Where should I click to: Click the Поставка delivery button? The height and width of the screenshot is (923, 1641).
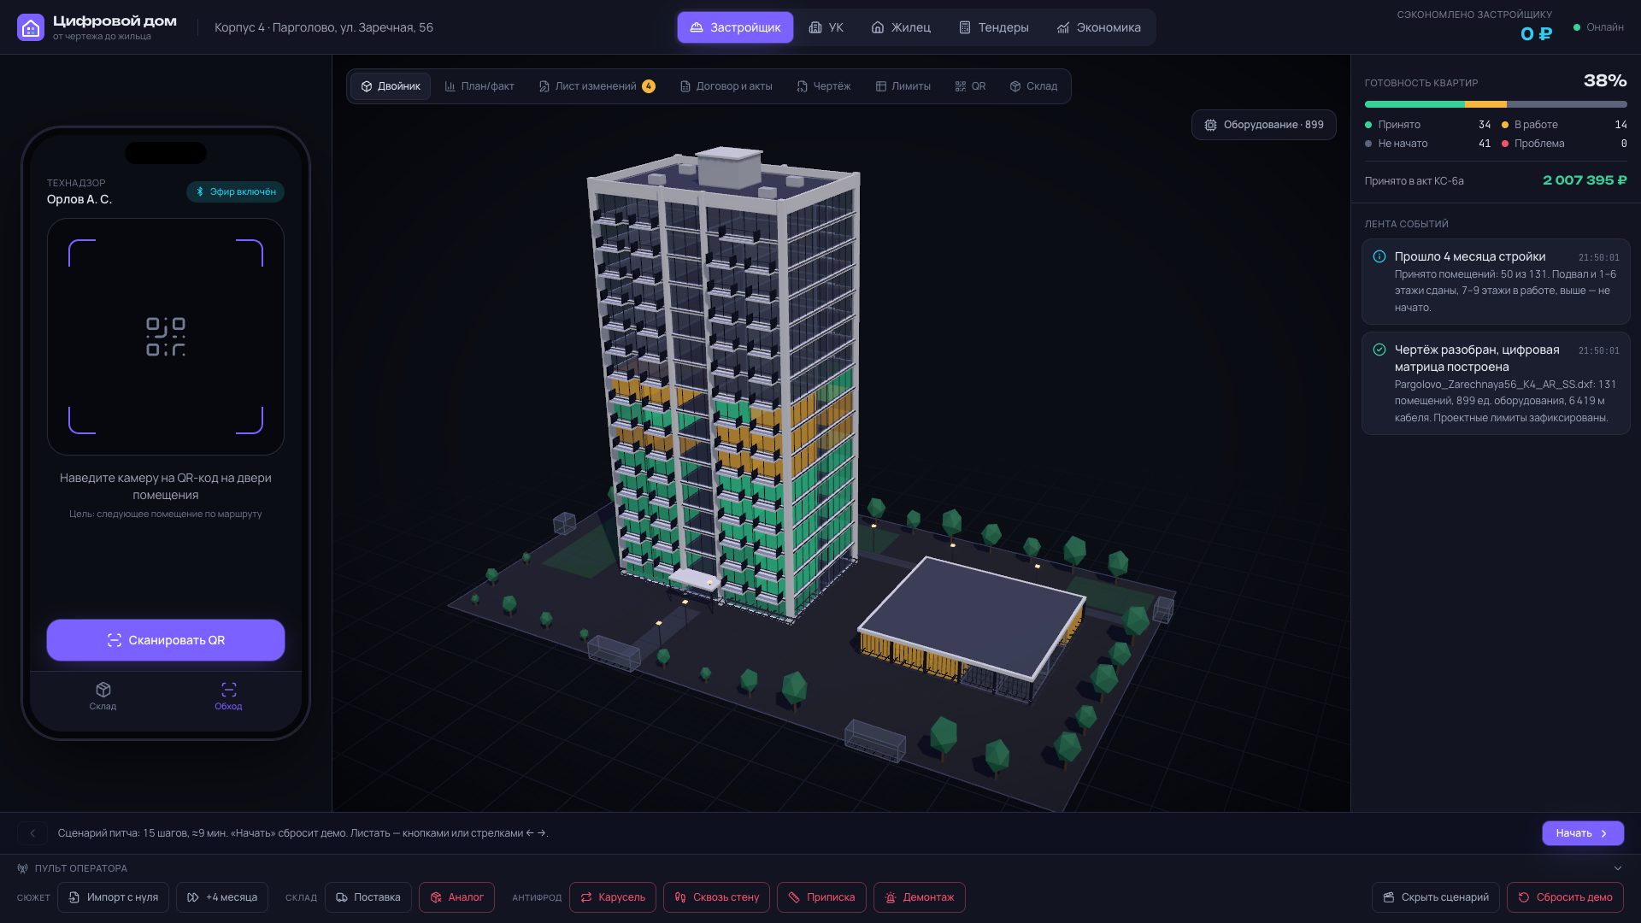pos(368,897)
